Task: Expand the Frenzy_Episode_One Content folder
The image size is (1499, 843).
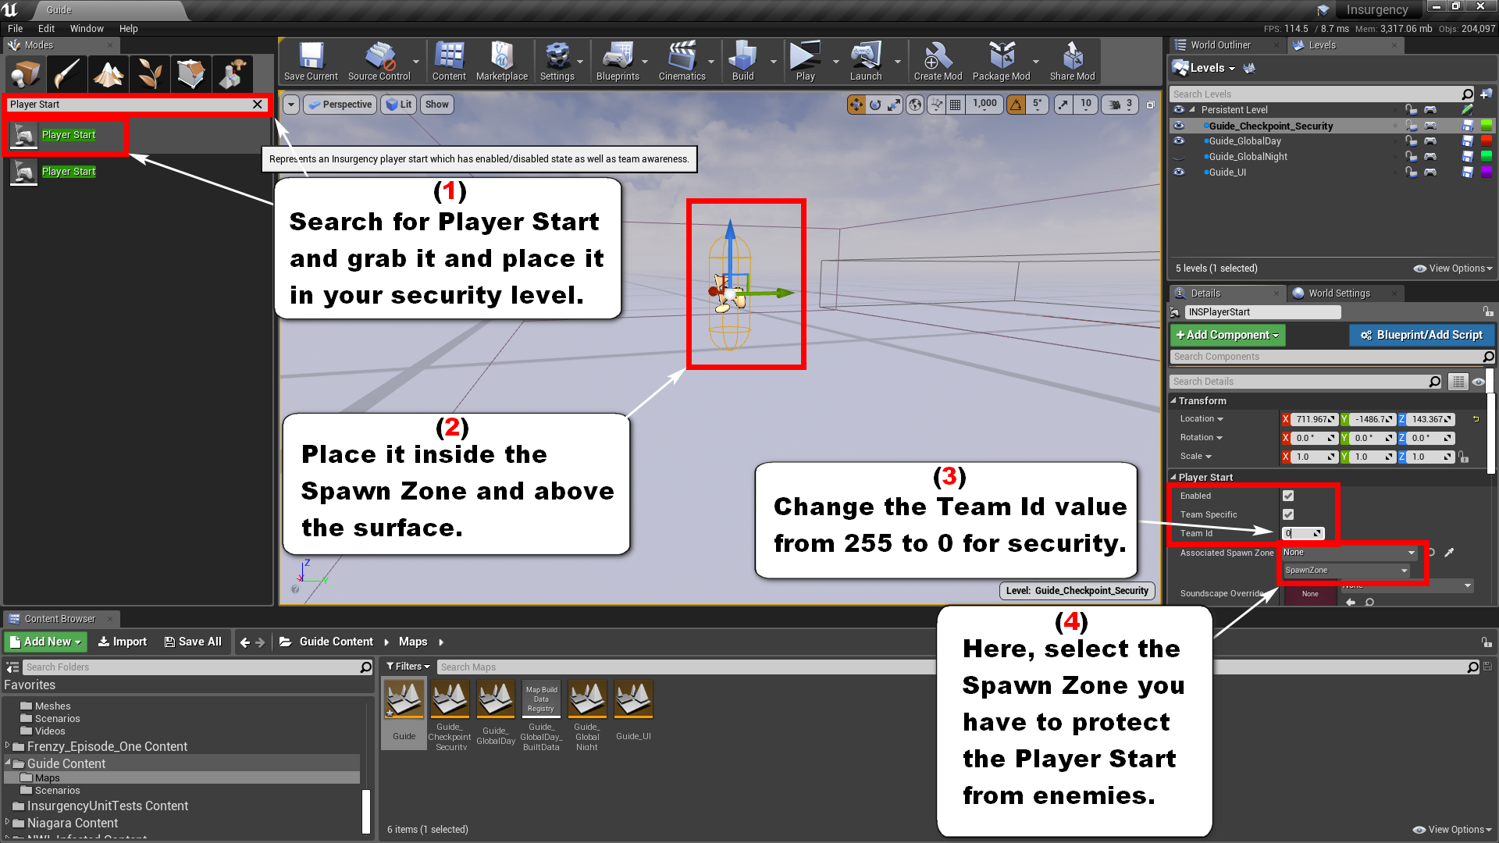Action: point(8,746)
